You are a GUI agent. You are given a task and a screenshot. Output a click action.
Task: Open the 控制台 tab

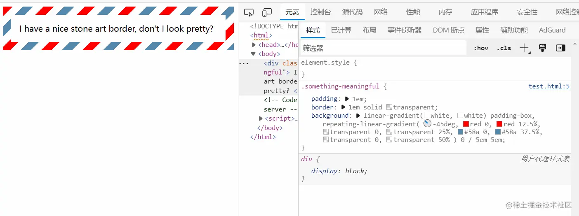[x=320, y=12]
